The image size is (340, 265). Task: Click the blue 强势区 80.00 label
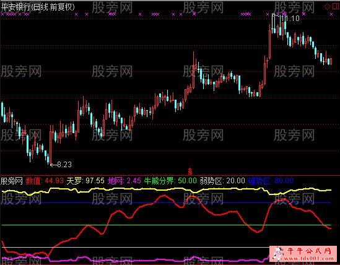tap(271, 181)
